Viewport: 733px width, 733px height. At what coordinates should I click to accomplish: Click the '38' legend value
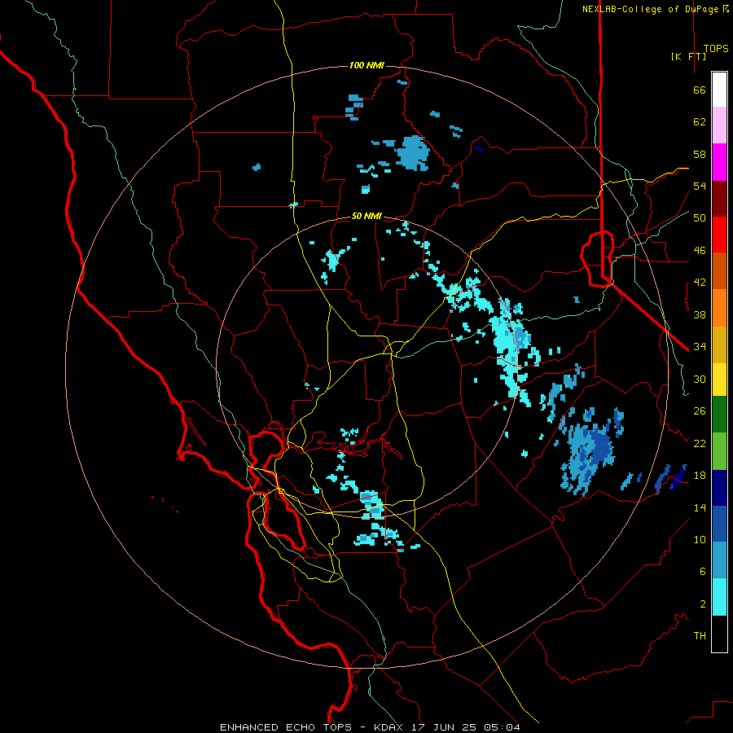(700, 314)
